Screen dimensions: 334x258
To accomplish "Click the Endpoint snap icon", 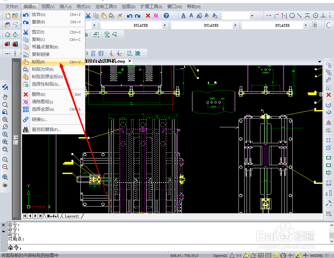I will tap(269, 16).
